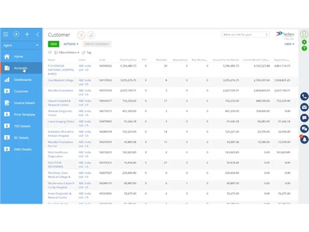The height and width of the screenshot is (232, 309).
Task: Click the Dashboards bar chart icon
Action: (x=7, y=80)
